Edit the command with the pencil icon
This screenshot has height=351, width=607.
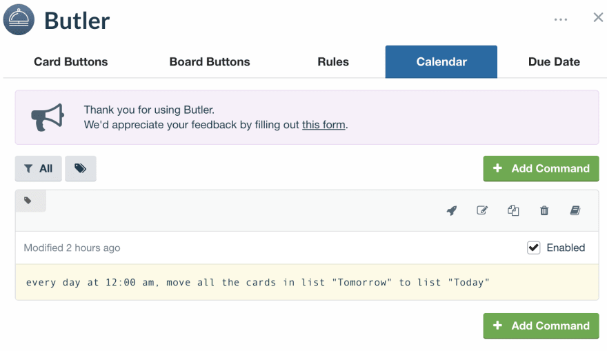(482, 210)
